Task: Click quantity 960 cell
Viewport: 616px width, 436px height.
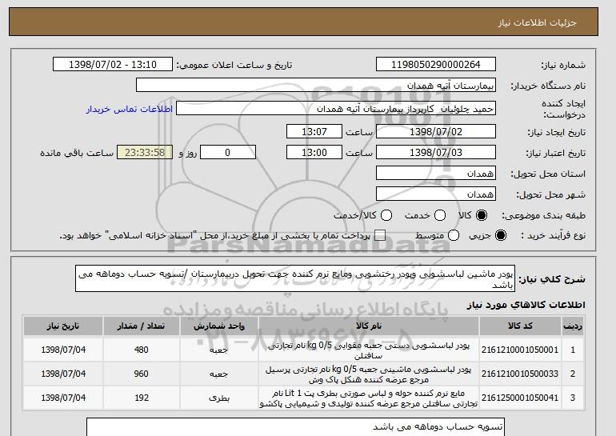Action: pyautogui.click(x=142, y=374)
